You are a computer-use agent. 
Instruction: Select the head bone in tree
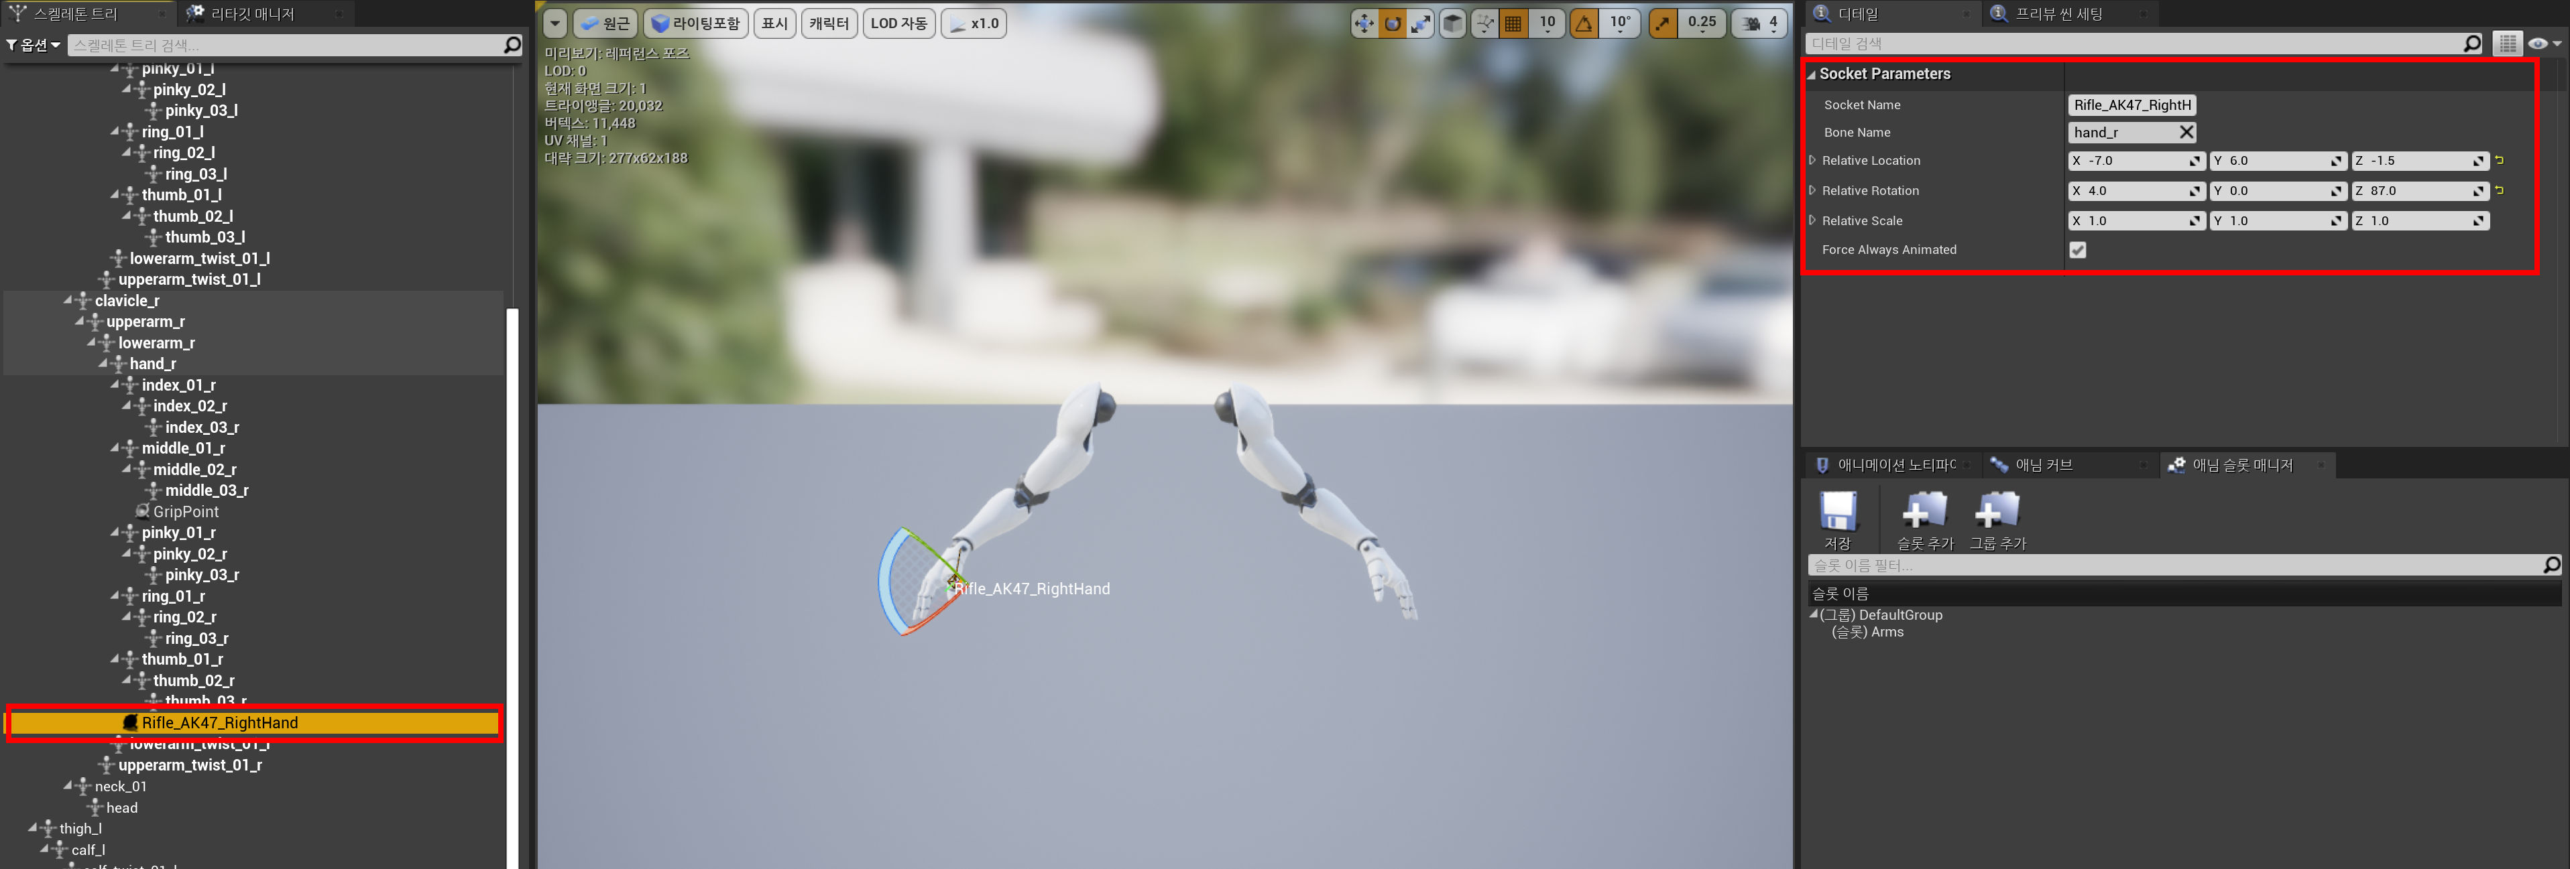(x=122, y=808)
